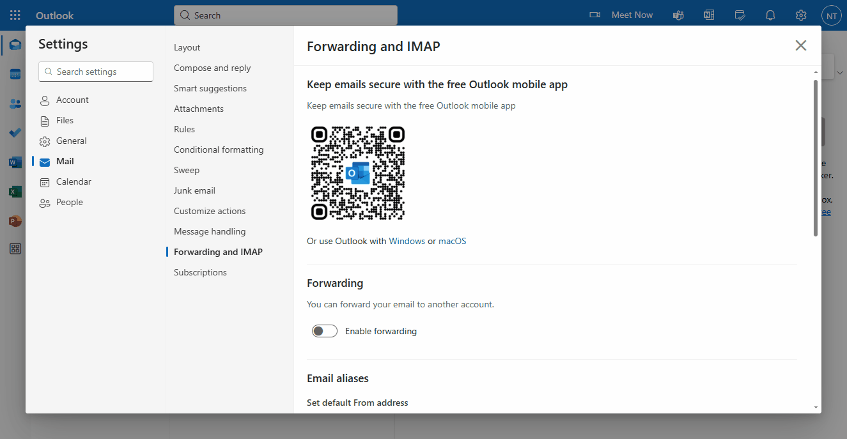Click the Set default From address label

357,403
